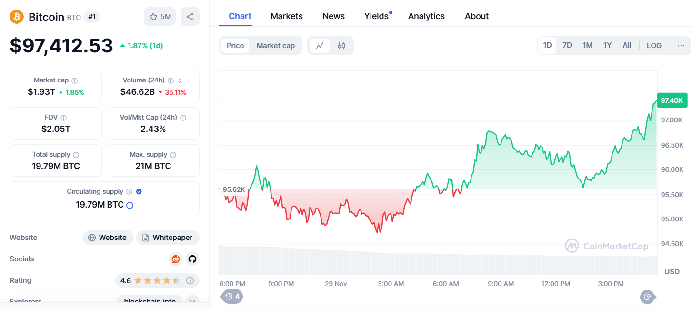Open the Analytics tab
Image resolution: width=692 pixels, height=309 pixels.
426,16
